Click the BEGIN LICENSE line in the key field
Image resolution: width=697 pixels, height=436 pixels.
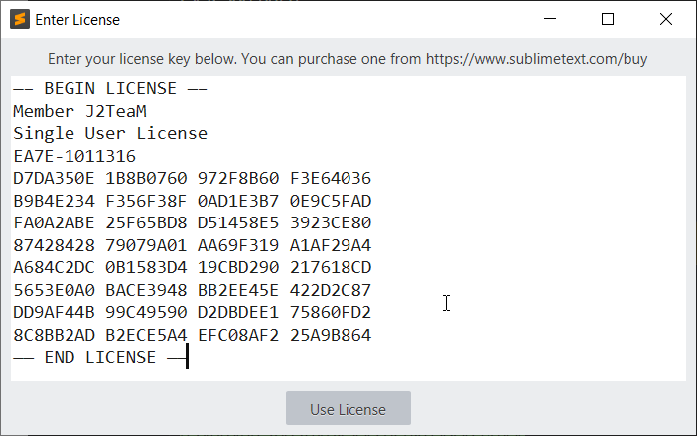[x=109, y=89]
